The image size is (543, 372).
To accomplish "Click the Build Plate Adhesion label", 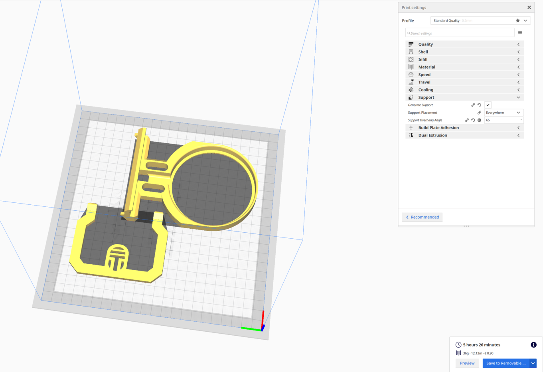I will [x=438, y=128].
